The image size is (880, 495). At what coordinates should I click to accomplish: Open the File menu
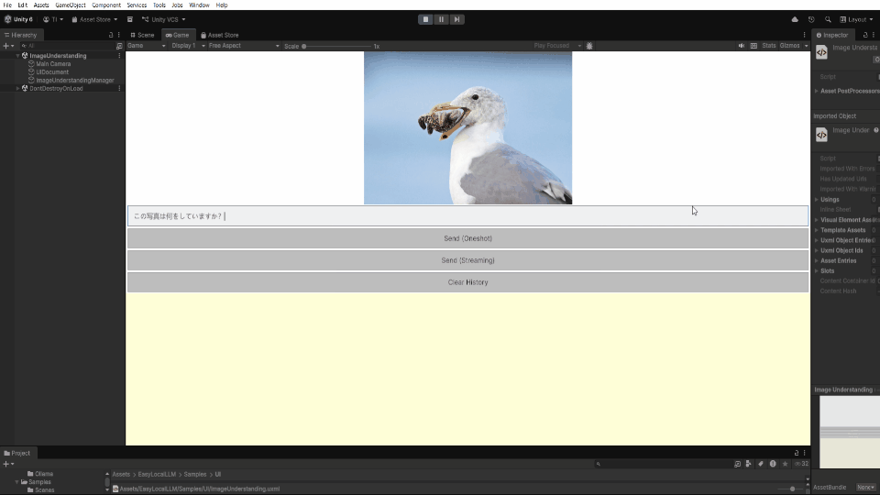[x=7, y=5]
